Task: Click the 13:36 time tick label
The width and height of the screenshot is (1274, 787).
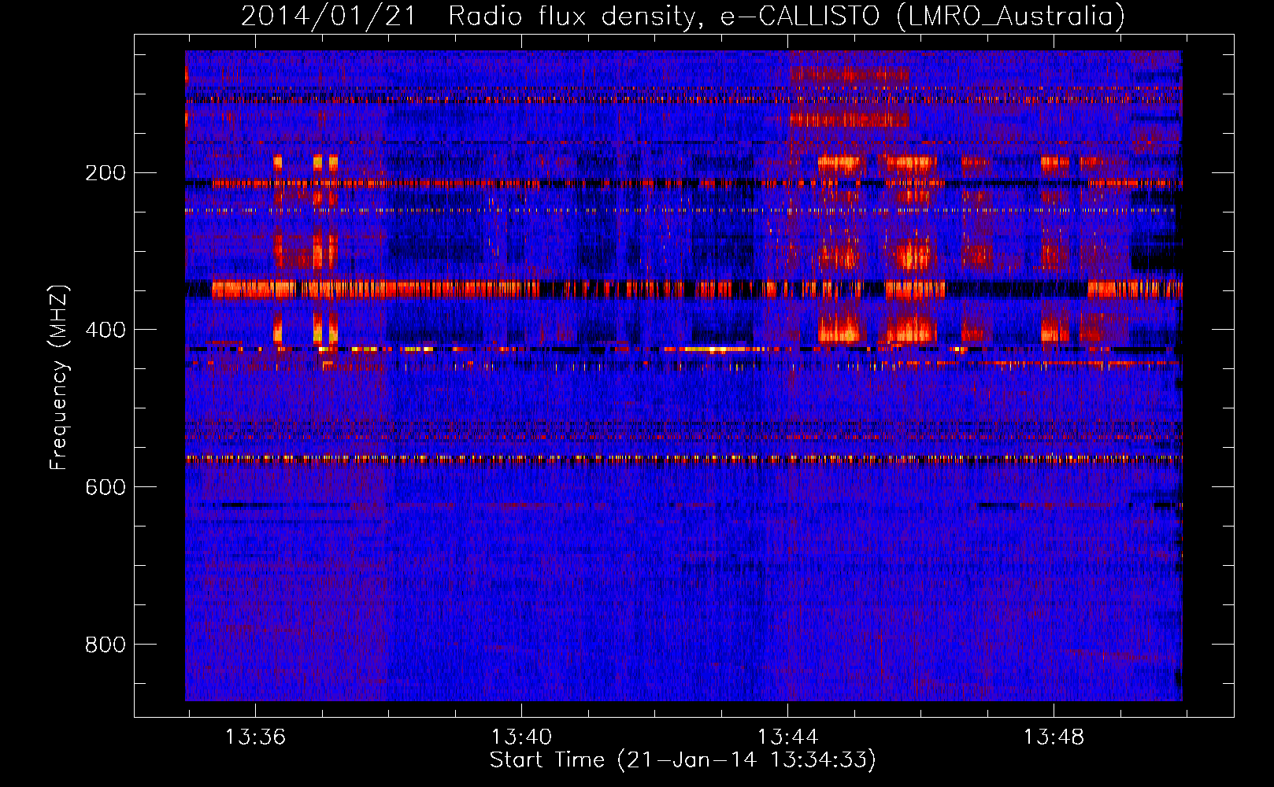Action: tap(255, 737)
